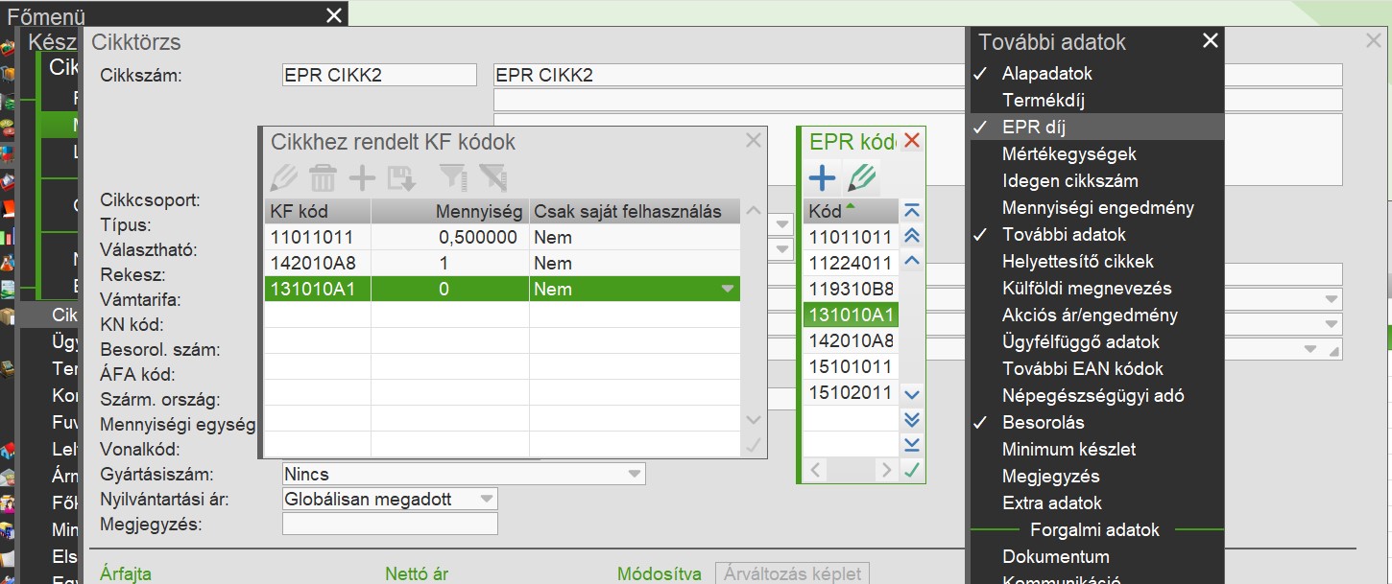Open Nyilvántartási ár dropdown Globálisan megadott
This screenshot has height=584, width=1392.
pyautogui.click(x=487, y=499)
